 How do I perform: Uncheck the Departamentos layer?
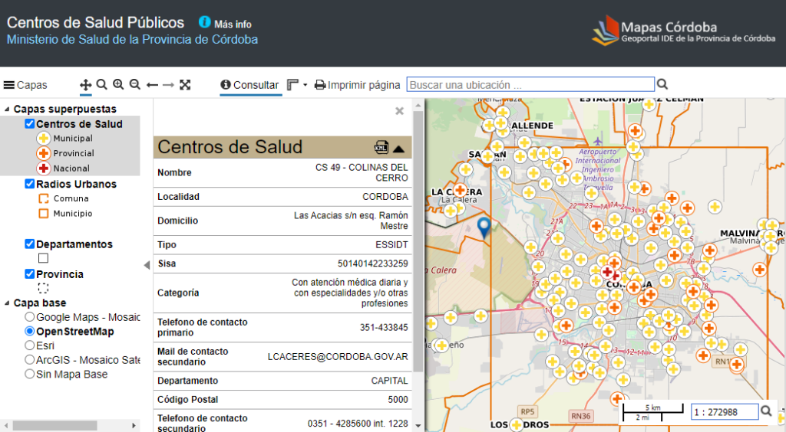pos(30,244)
